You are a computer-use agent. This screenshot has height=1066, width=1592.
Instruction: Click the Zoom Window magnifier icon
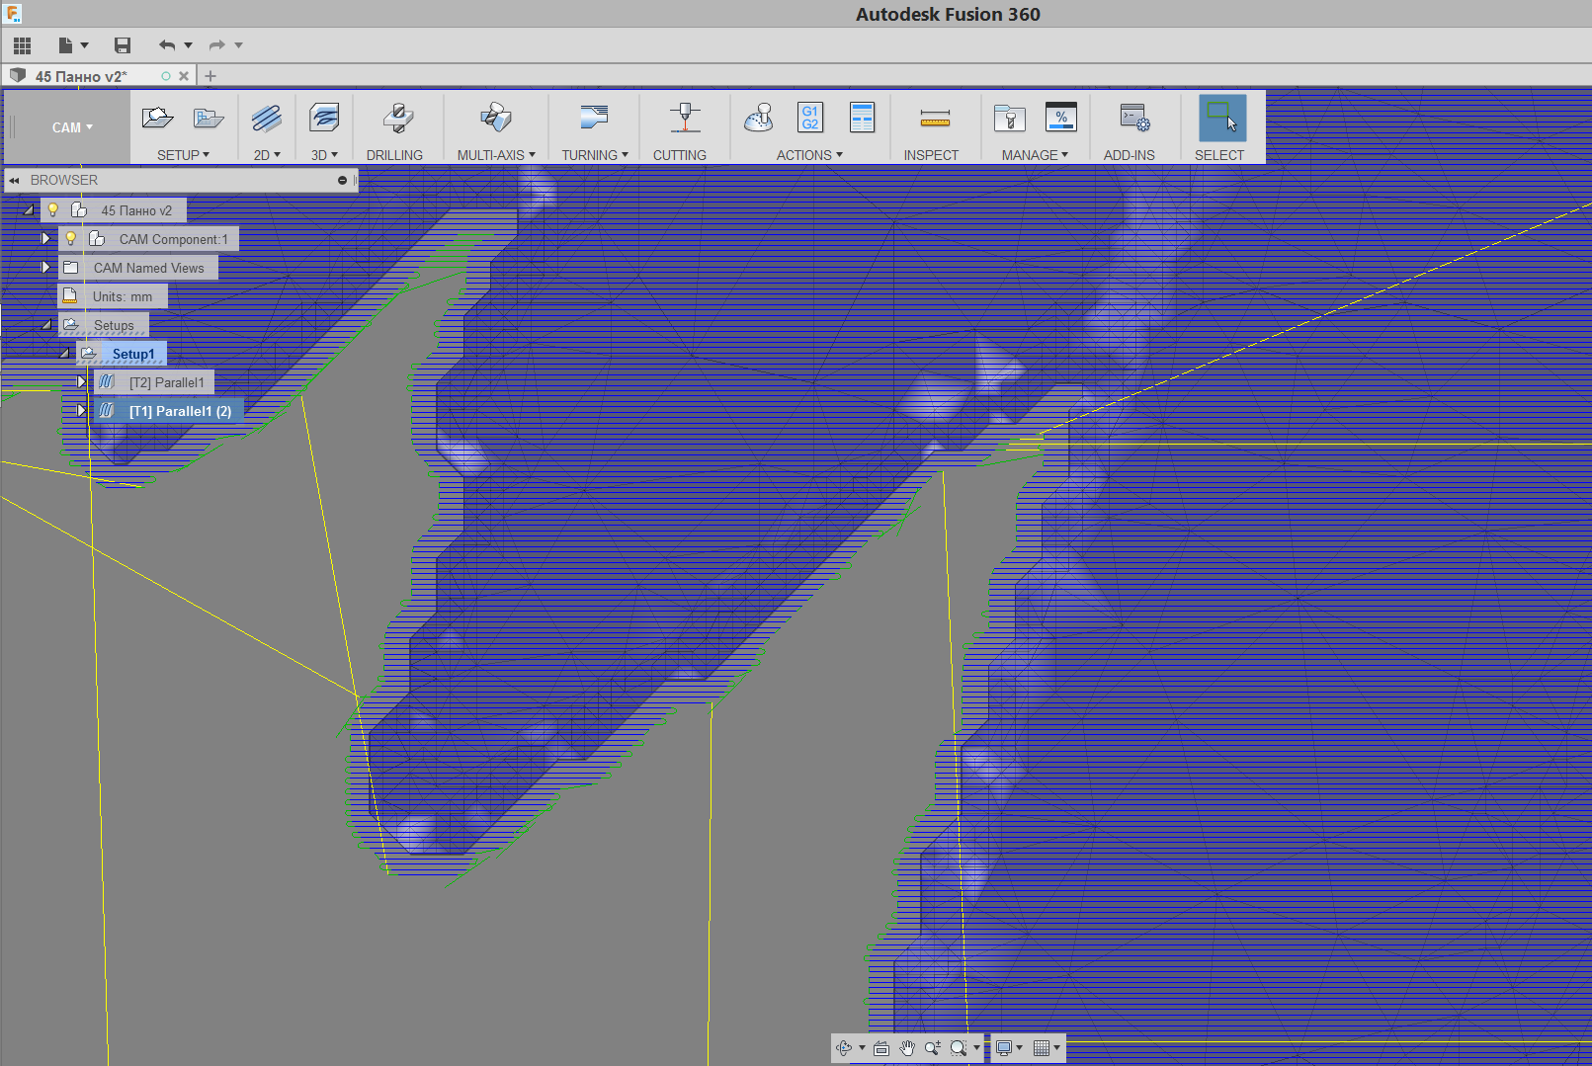(958, 1048)
